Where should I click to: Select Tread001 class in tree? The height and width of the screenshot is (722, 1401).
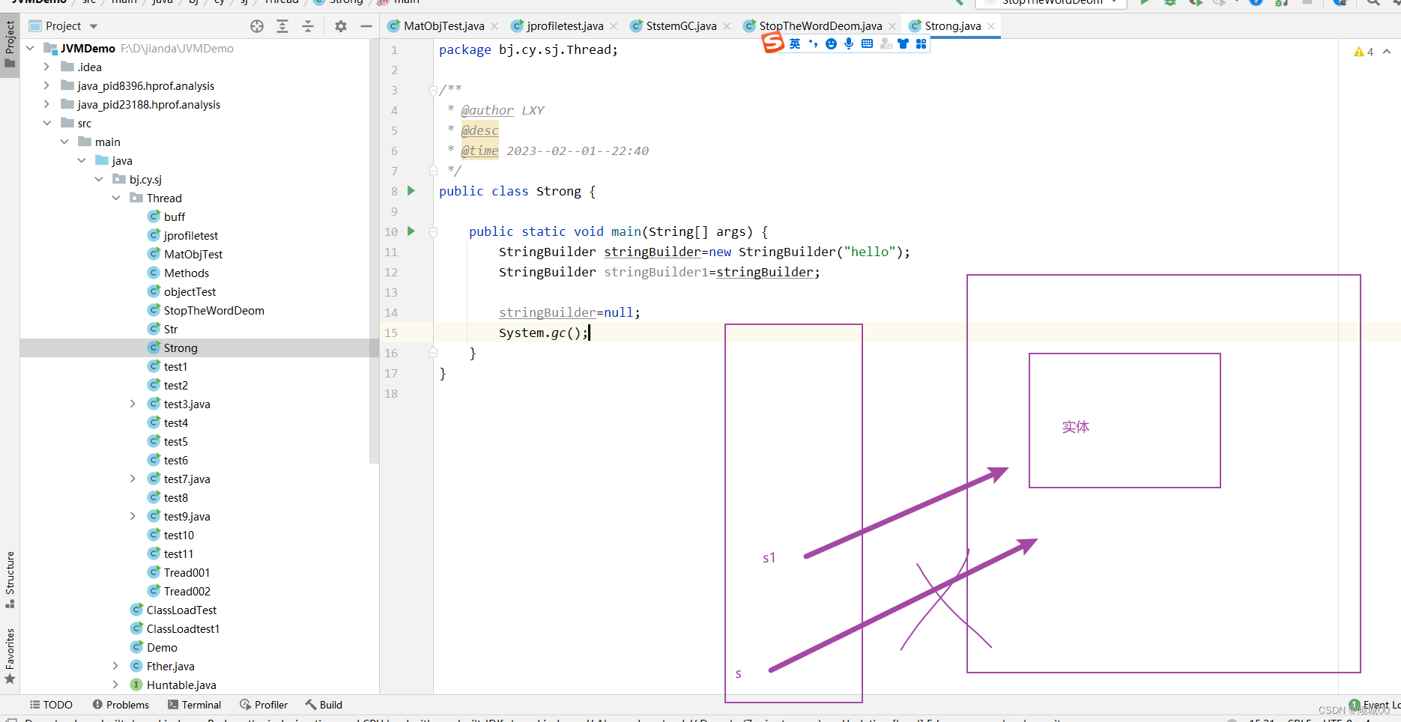(x=187, y=573)
